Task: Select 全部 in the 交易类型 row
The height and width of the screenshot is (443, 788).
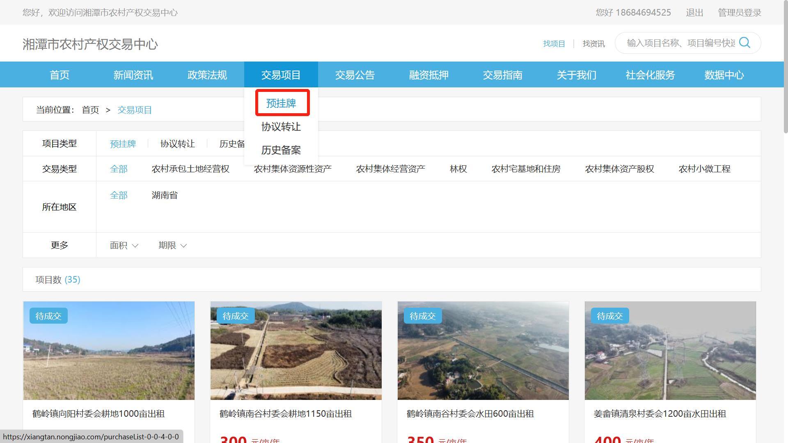Action: tap(119, 169)
